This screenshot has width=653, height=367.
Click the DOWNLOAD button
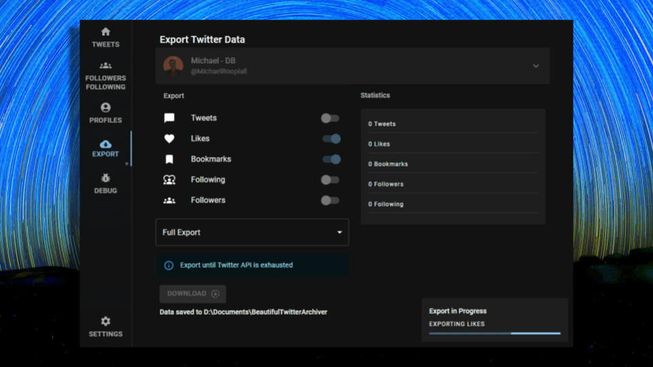click(x=192, y=294)
